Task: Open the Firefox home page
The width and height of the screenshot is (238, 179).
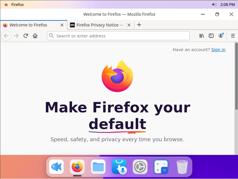Action: (35, 36)
